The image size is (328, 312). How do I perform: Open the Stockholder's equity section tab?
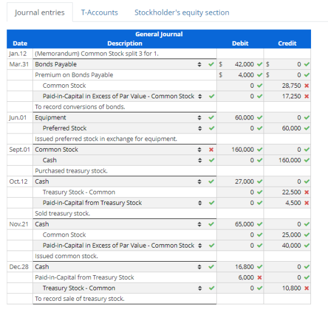point(182,12)
